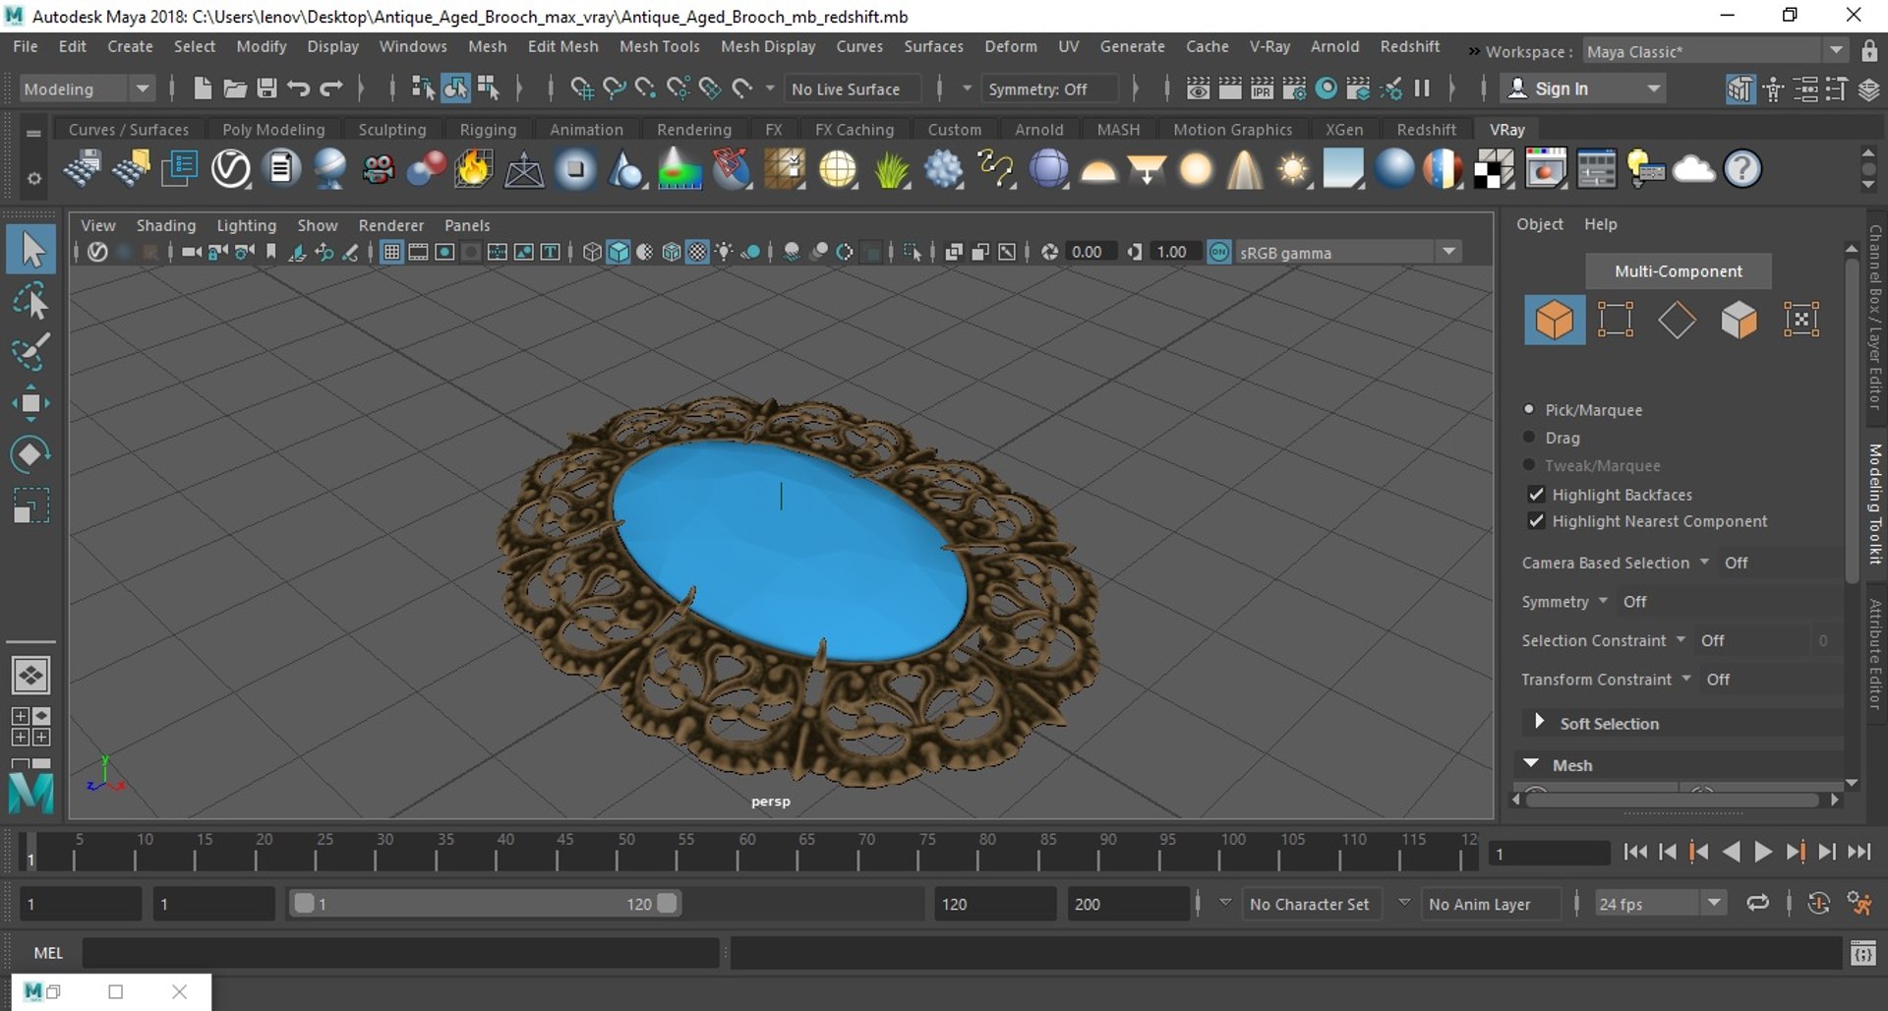Screen dimensions: 1888x1011
Task: Open the Maya Classic workspace dropdown
Action: pos(1714,51)
